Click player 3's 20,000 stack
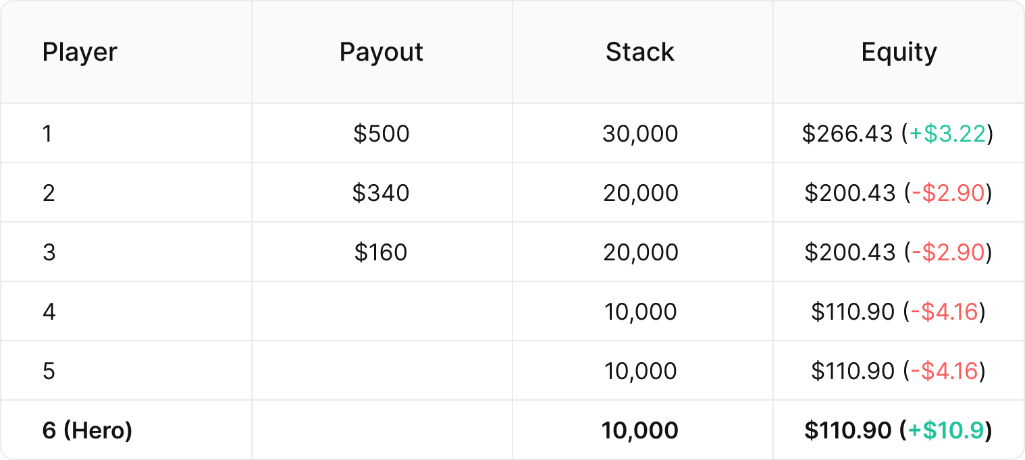 (x=640, y=252)
